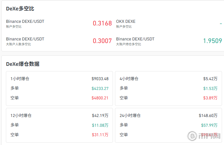Click Binance DEXE/USDT above 账户多空比

25,22
